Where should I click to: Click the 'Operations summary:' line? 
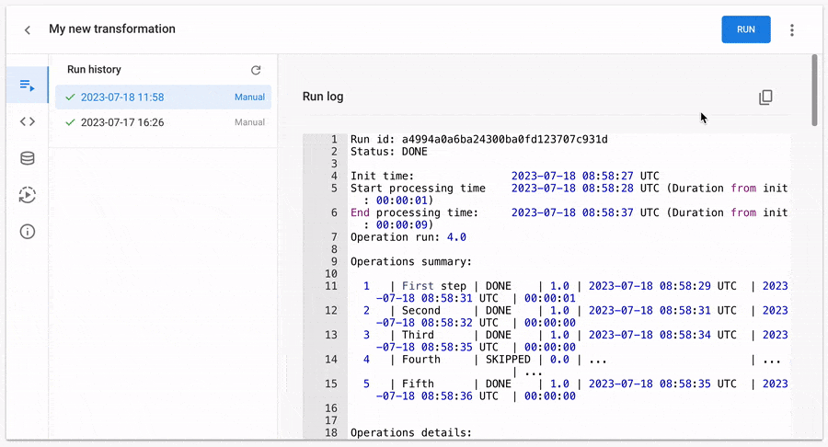coord(411,262)
